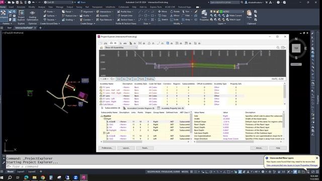322x181 pixels.
Task: Select the Mirror tool in Modify
Action: 175,16
